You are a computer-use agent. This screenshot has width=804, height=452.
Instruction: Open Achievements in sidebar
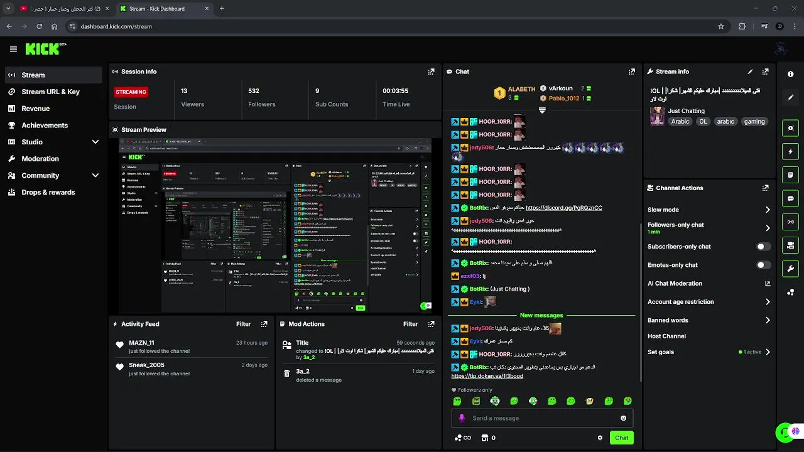pos(53,125)
